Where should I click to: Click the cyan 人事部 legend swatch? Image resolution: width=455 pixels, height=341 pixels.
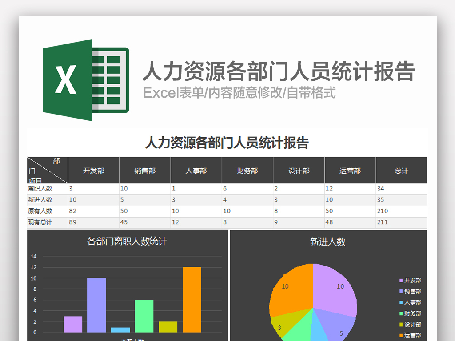pos(401,302)
